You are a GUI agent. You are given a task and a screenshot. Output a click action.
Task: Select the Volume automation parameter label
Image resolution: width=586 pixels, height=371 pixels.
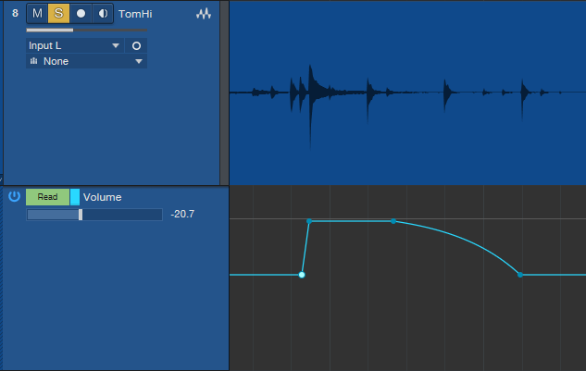coord(103,197)
